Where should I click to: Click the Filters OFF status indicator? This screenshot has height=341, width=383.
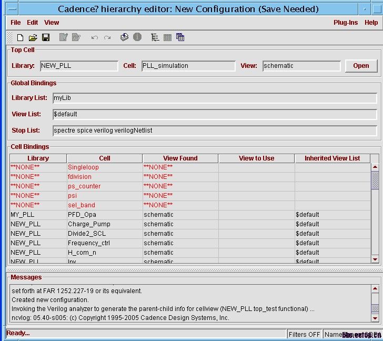tap(304, 334)
